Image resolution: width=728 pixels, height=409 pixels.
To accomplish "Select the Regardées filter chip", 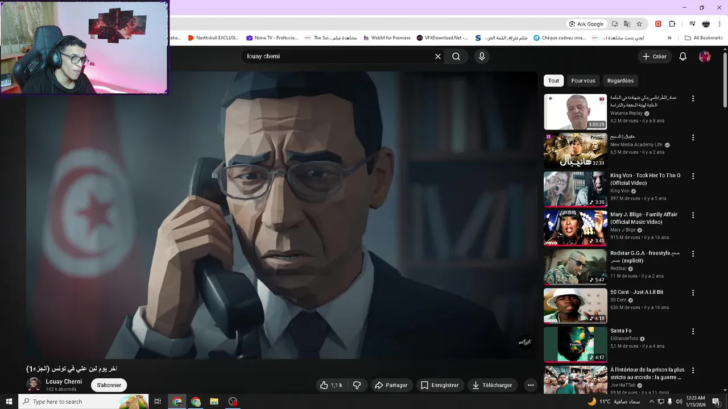I will click(x=620, y=81).
